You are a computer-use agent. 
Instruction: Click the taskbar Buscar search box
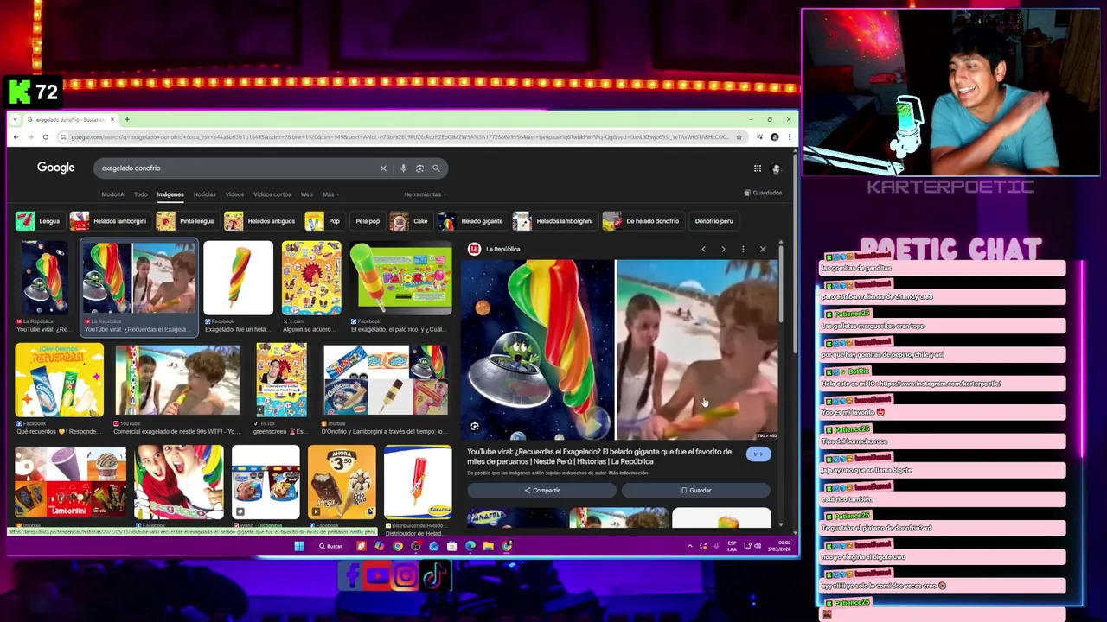tap(330, 546)
